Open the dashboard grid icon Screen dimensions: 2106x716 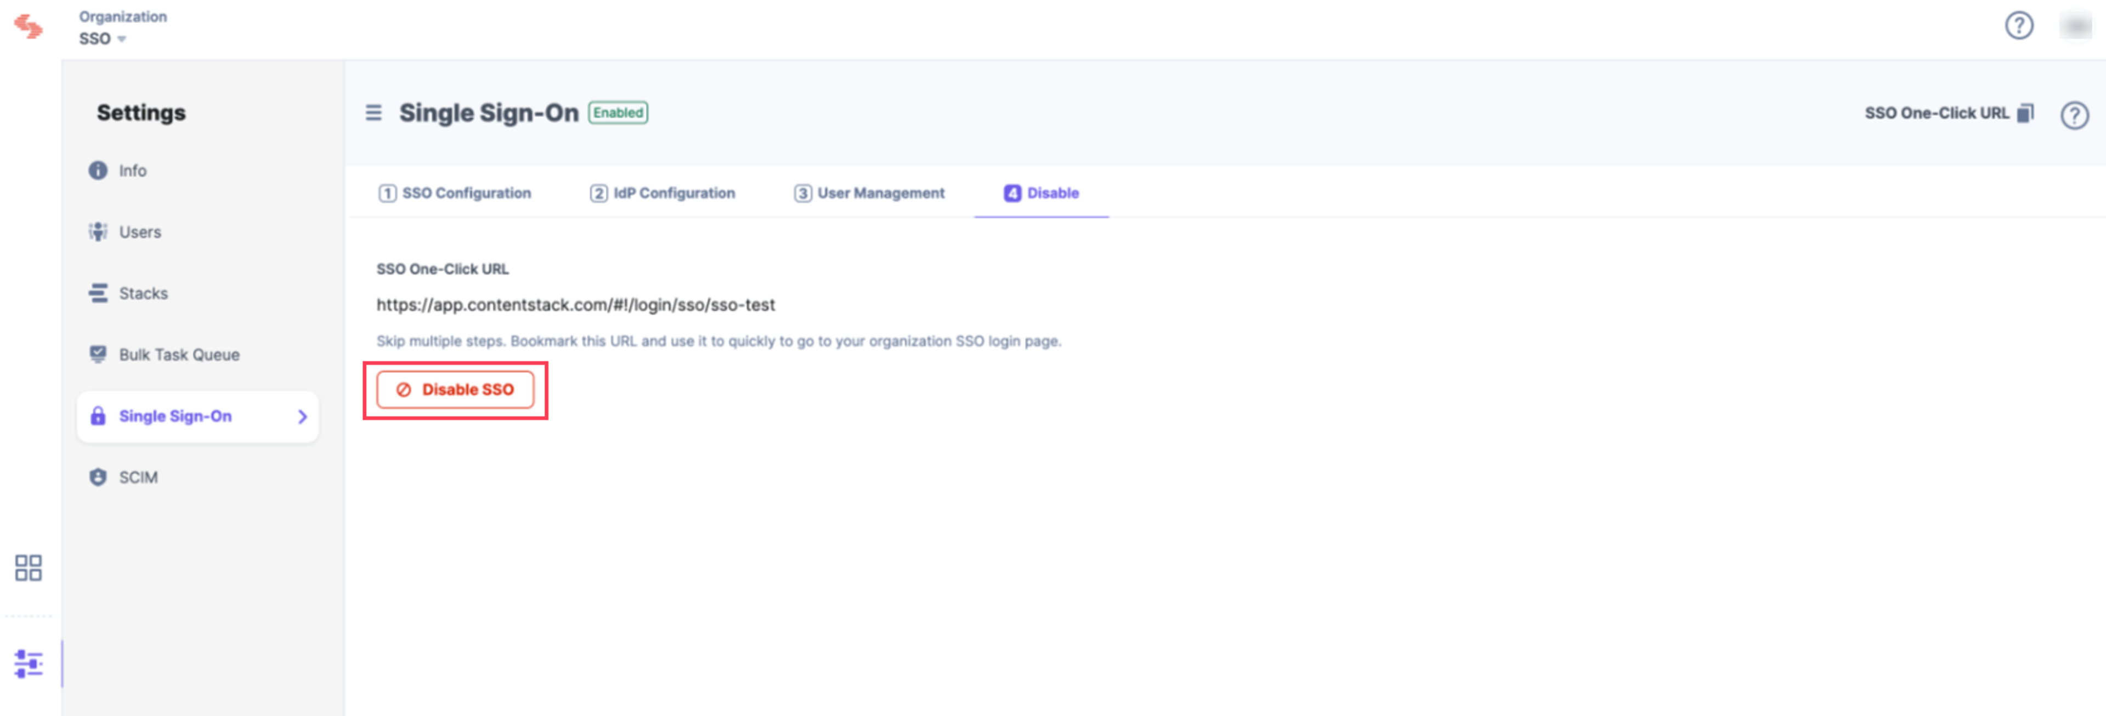pyautogui.click(x=29, y=568)
